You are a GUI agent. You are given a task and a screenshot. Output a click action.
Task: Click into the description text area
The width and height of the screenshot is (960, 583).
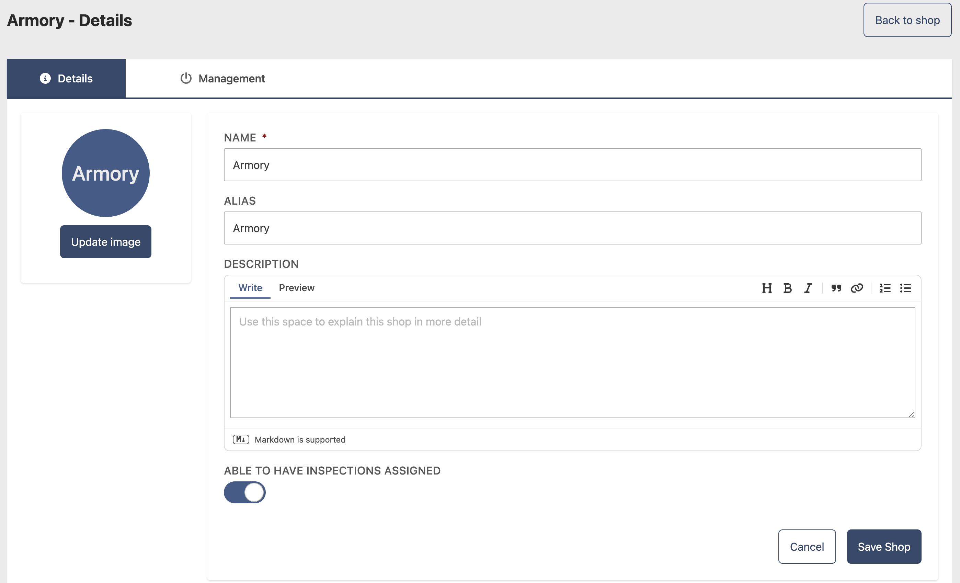(x=572, y=363)
